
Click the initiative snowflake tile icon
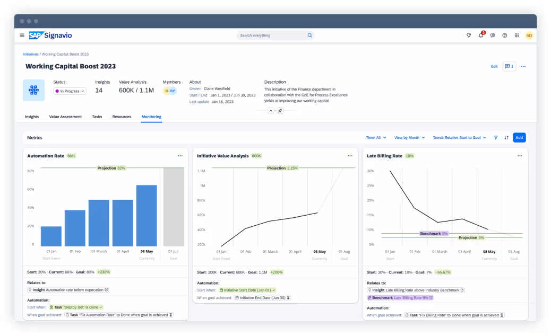pos(34,90)
